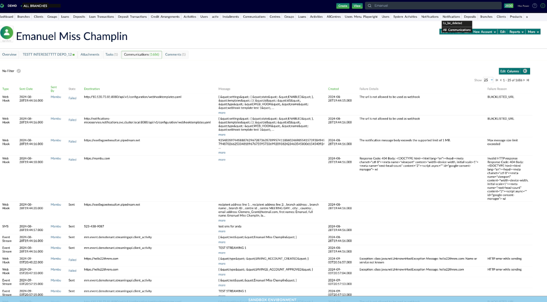Click the Mambu logo in top bar
Screen dimensions: 547x302
pos(3,6)
